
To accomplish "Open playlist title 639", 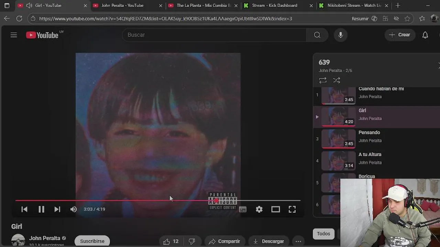I will click(324, 62).
